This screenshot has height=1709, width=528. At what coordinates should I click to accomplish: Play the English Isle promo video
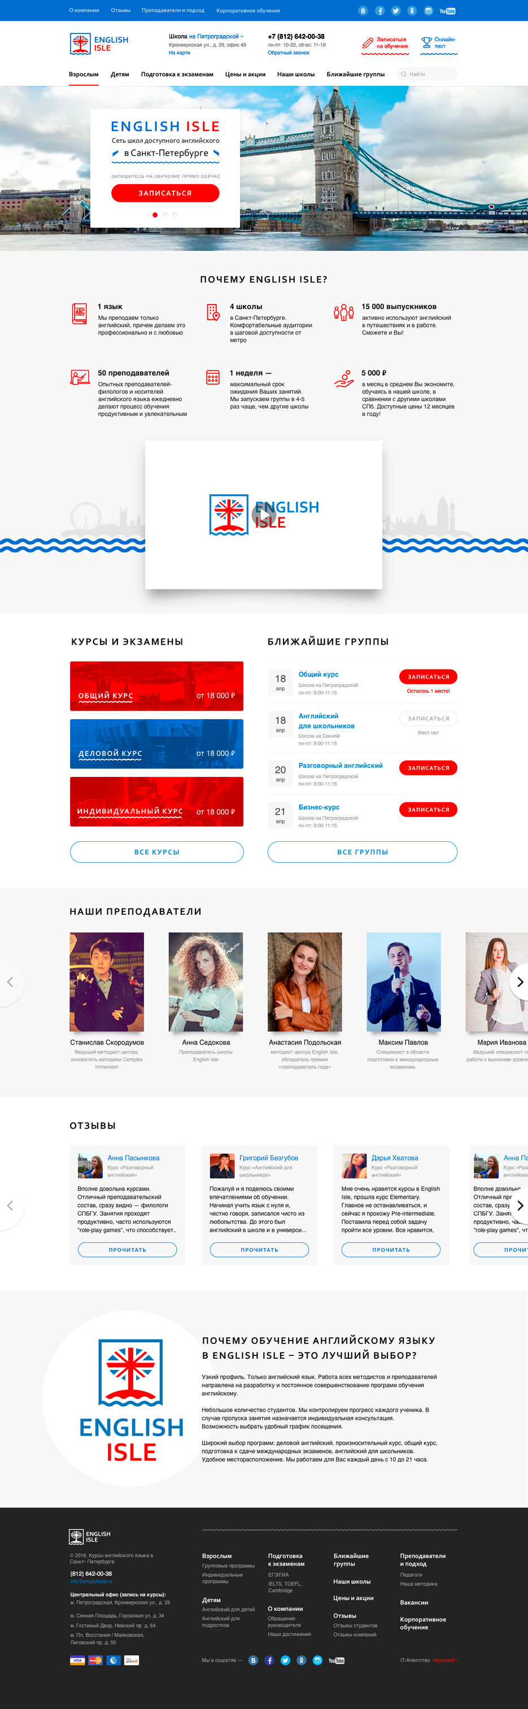(x=263, y=515)
